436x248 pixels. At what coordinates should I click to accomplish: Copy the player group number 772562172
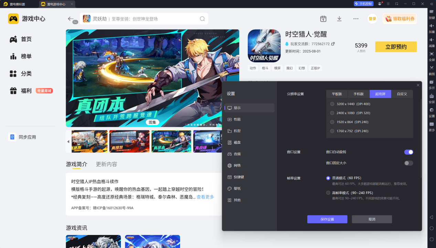pos(333,44)
